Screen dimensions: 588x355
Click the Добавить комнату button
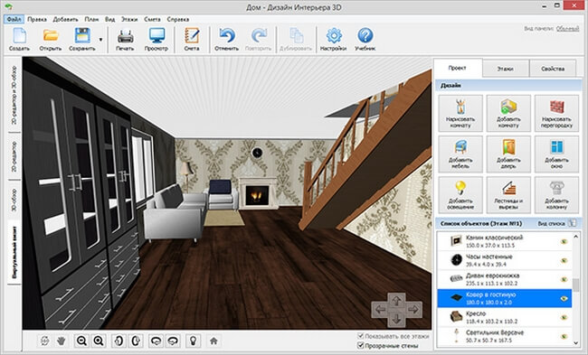[508, 113]
